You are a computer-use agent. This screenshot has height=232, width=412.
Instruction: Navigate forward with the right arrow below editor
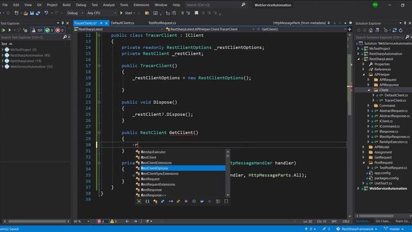135,221
